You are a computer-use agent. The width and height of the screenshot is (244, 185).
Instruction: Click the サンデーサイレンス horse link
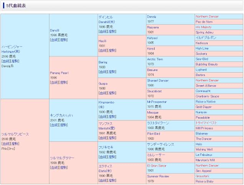[160, 144]
